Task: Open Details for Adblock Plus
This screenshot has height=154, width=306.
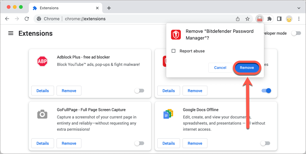Action: [x=43, y=91]
